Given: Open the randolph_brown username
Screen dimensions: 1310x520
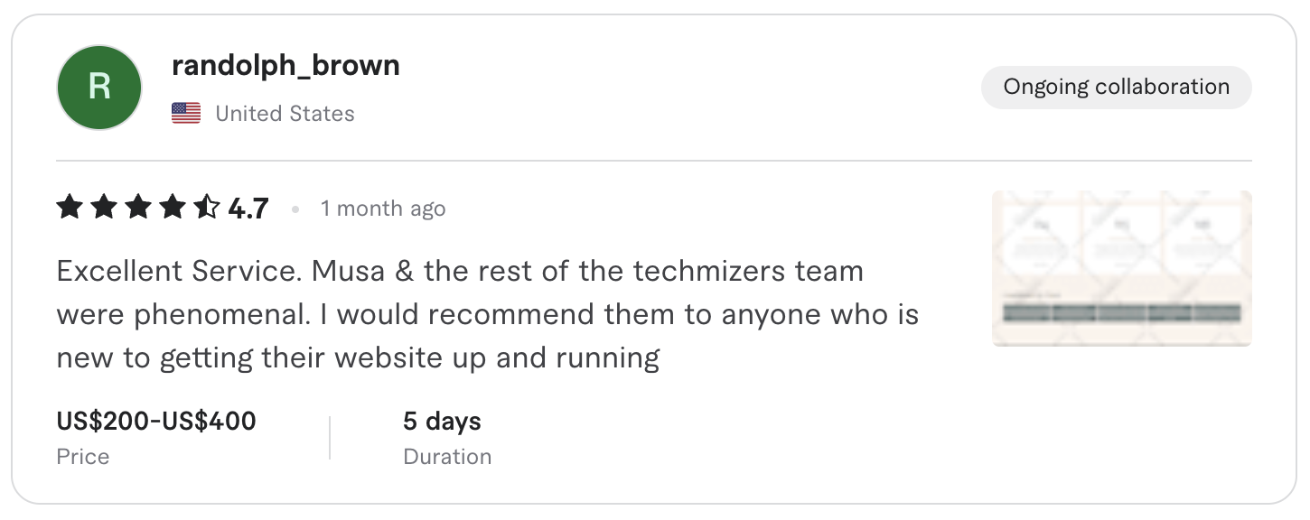Looking at the screenshot, I should pos(285,65).
